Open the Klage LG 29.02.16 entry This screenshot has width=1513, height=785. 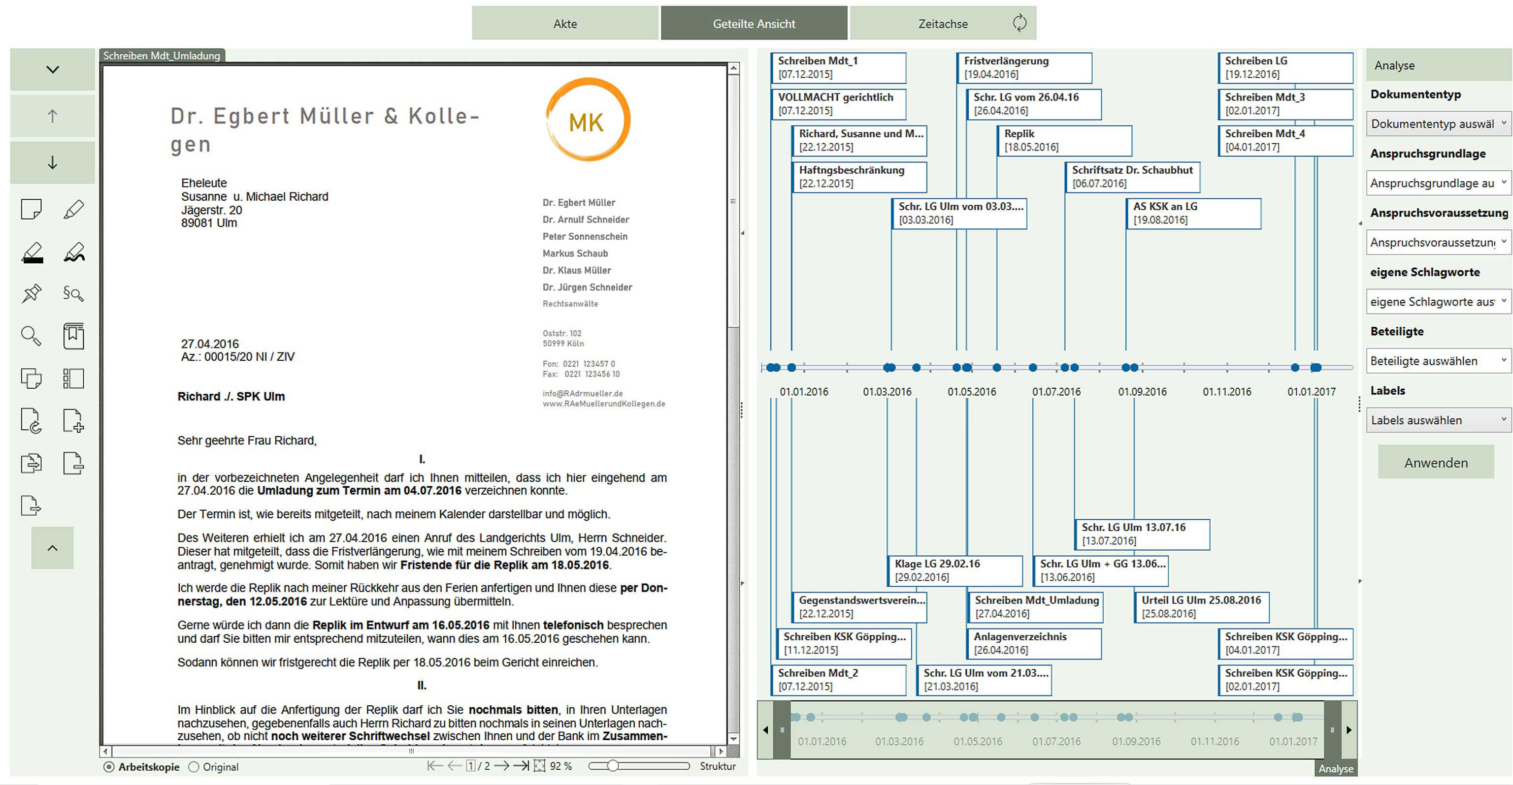coord(954,571)
